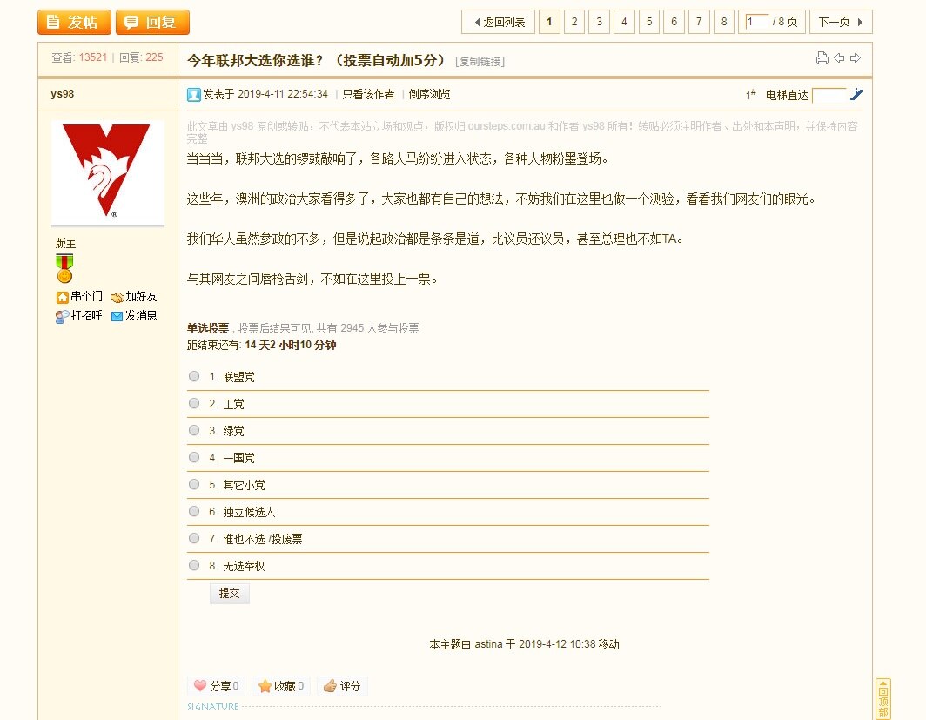Click the print icon in thread header
The height and width of the screenshot is (720, 926).
tap(822, 58)
